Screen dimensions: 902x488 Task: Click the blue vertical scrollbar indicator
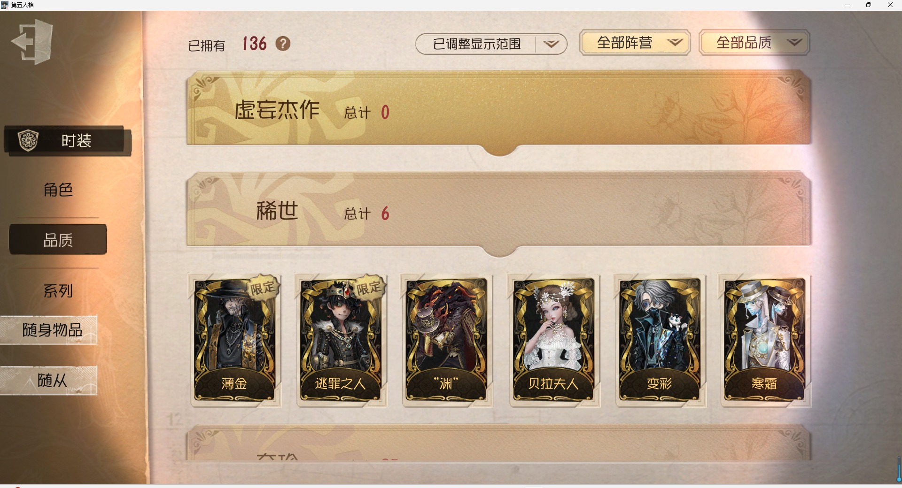(x=899, y=469)
